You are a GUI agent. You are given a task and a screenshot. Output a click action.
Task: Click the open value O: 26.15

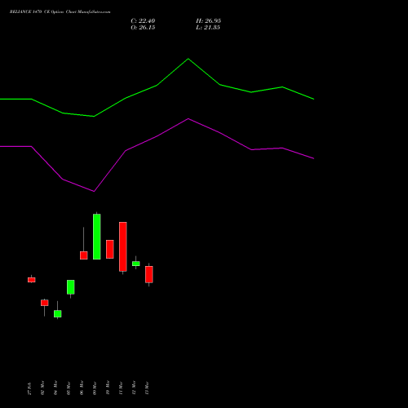point(143,28)
